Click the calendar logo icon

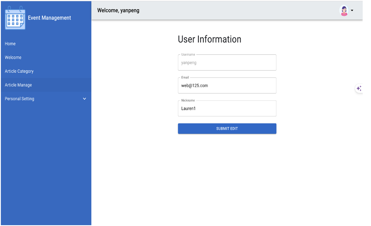click(15, 18)
